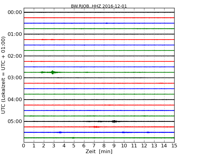
Task: Click x-axis tick label 10
Action: click(124, 146)
